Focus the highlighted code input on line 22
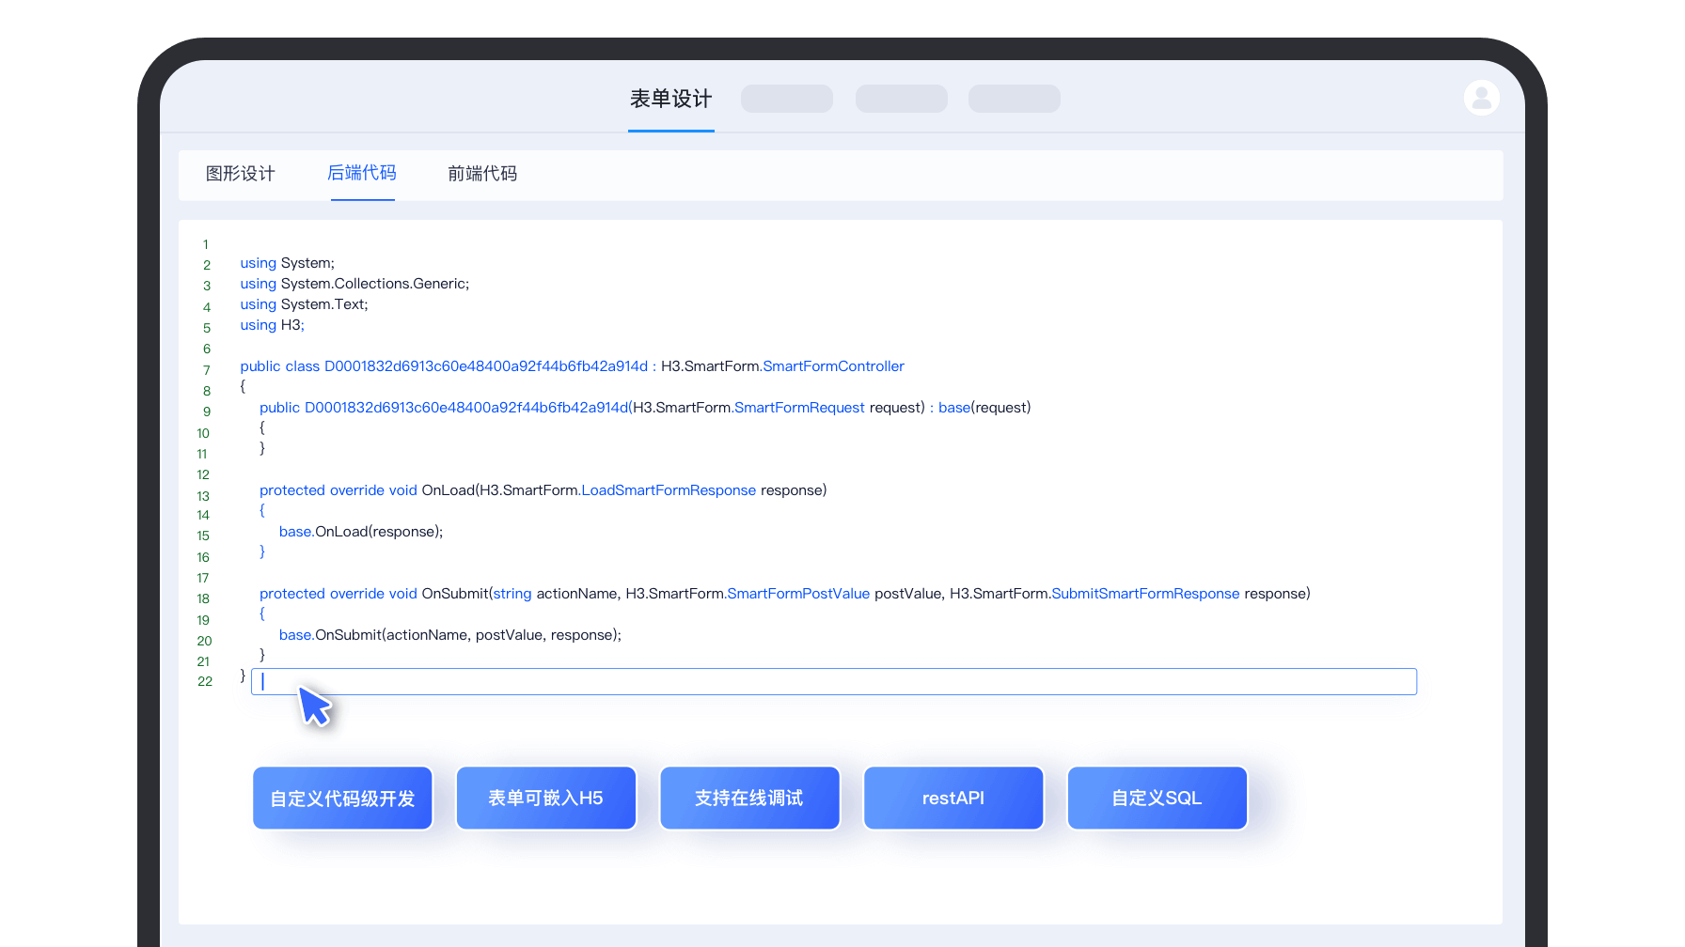The height and width of the screenshot is (947, 1685). [833, 682]
